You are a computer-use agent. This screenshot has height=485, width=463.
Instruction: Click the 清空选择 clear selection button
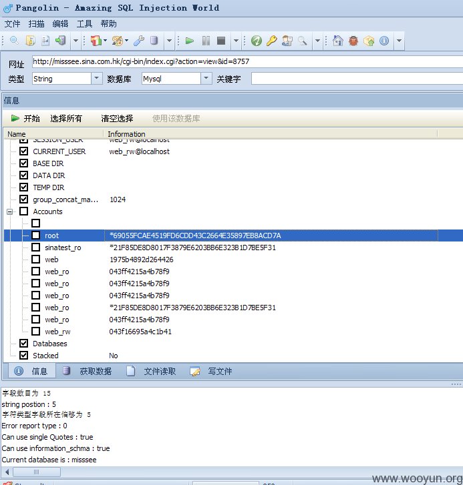[x=117, y=119]
